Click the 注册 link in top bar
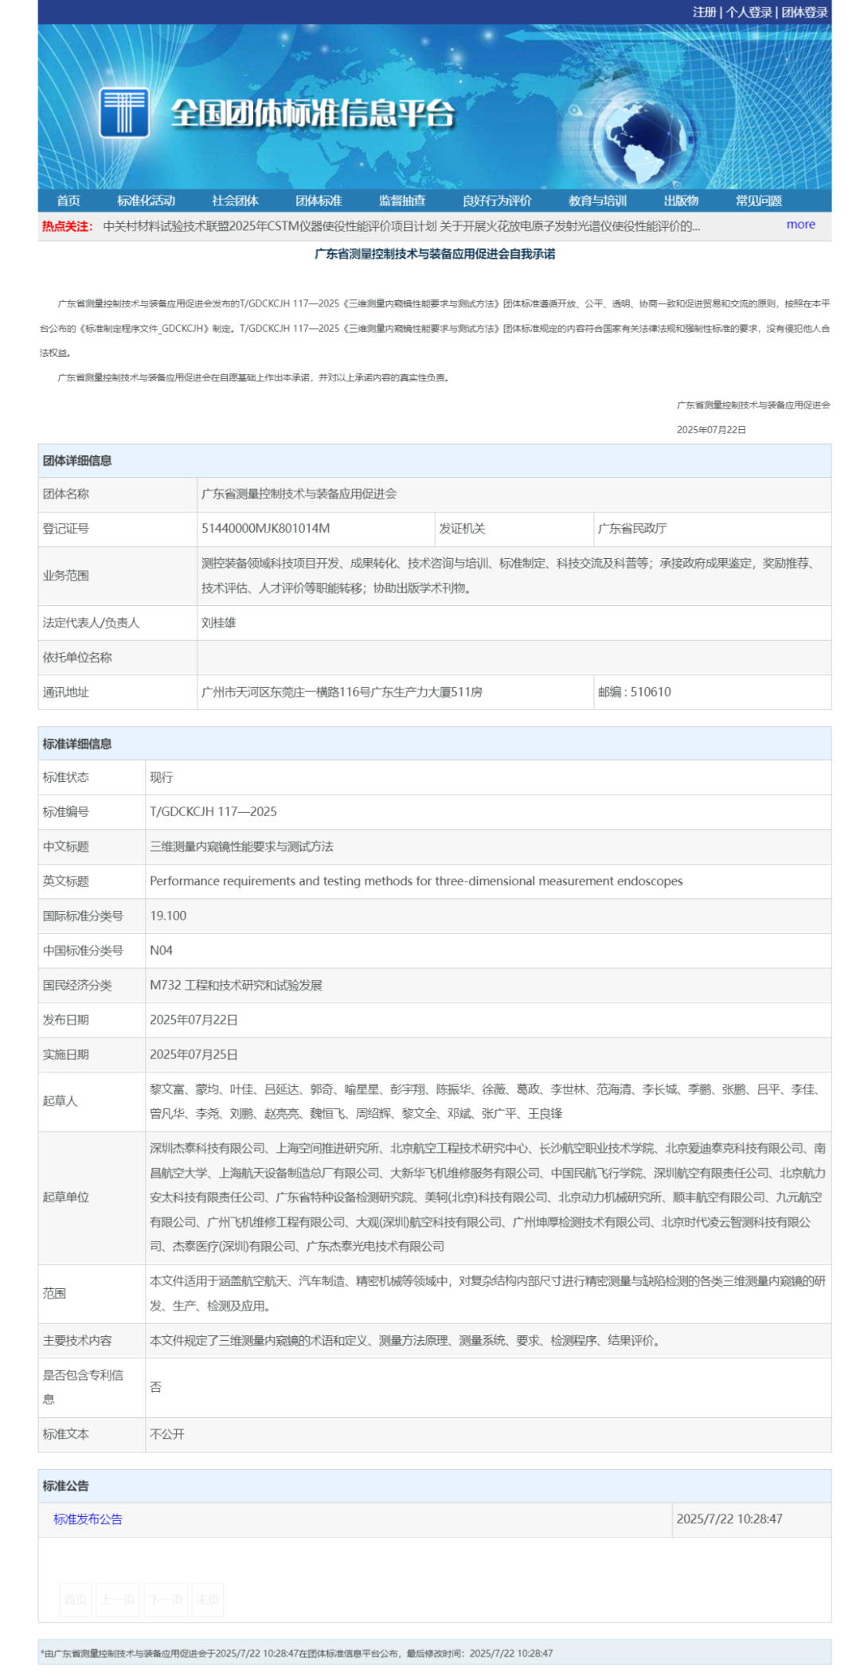Screen dimensions: 860x1680 coord(704,12)
